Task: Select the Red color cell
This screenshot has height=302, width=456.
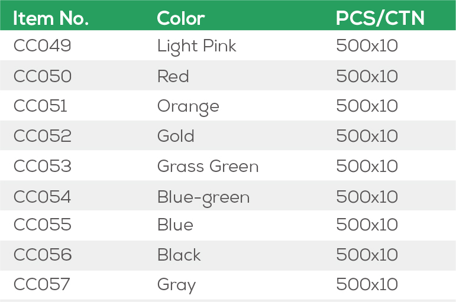Action: [173, 76]
